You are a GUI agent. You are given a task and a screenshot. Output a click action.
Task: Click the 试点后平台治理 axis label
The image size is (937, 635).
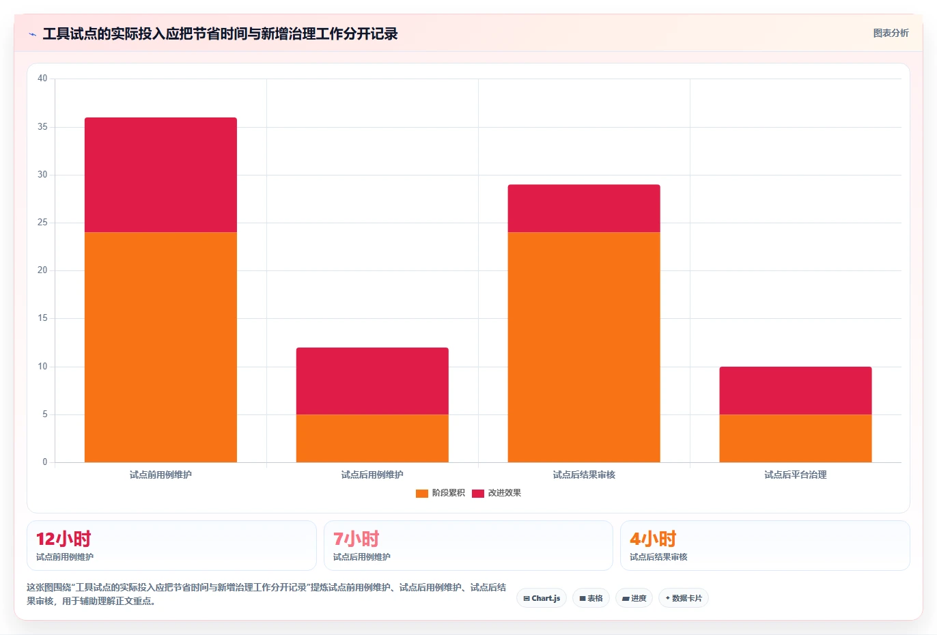pyautogui.click(x=796, y=475)
